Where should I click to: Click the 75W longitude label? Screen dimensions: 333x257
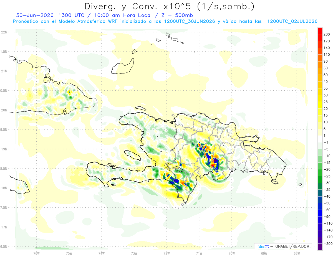(x=69, y=253)
